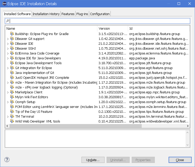Expand the EclEmma Java Code Coverage node
195x167 pixels.
click(8, 53)
